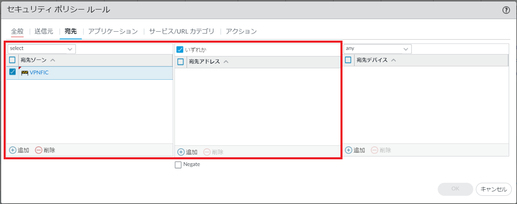Viewport: 517px width, 204px height.
Task: Uncheck the VPNFIC zone checkbox
Action: pyautogui.click(x=13, y=72)
